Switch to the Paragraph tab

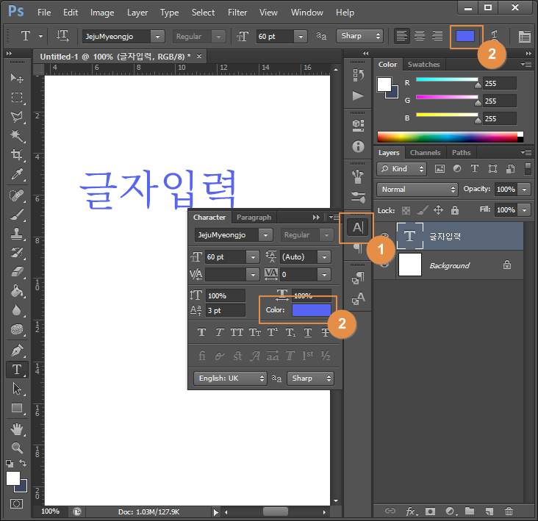254,218
